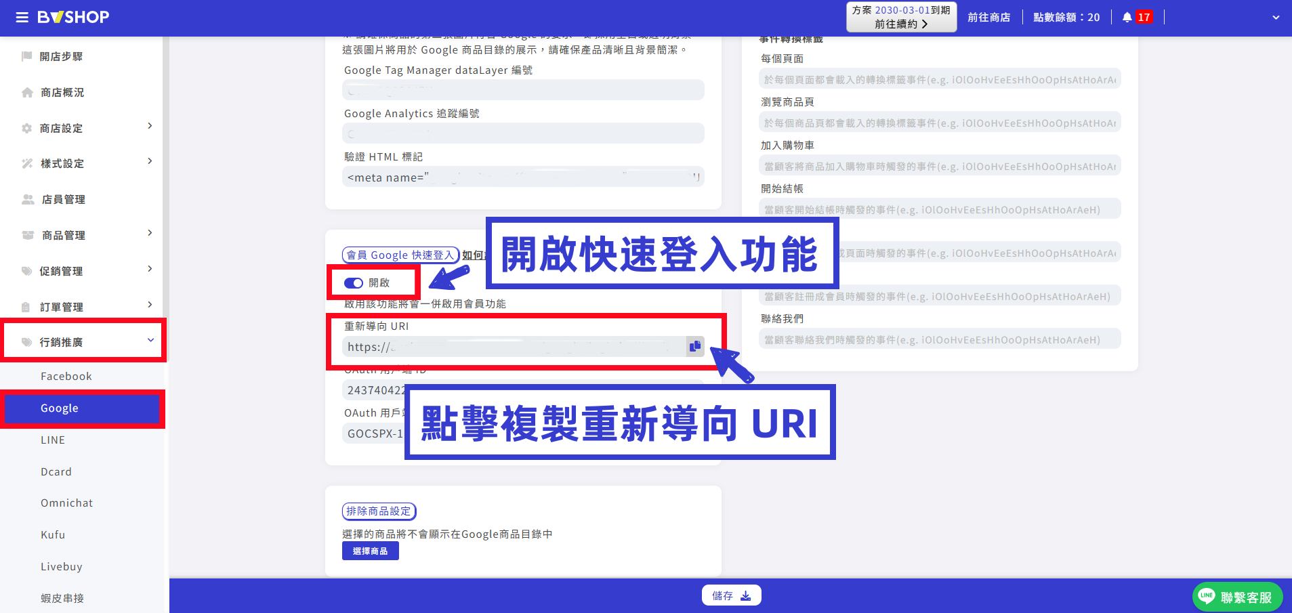Click the 儲存 save button
1292x613 pixels.
[731, 595]
